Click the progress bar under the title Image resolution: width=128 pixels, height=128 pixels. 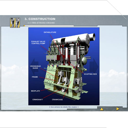49,26
